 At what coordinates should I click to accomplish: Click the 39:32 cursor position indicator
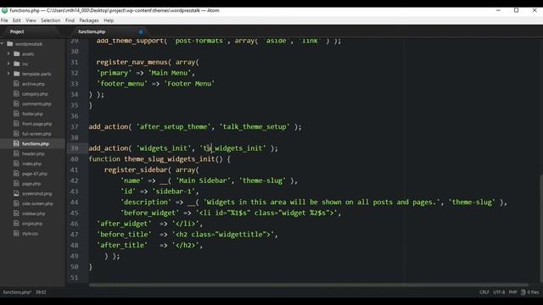tap(41, 292)
